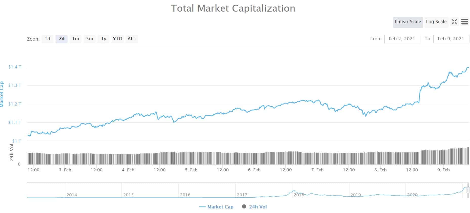Zoom chart to 1m
This screenshot has width=470, height=213.
pyautogui.click(x=75, y=39)
